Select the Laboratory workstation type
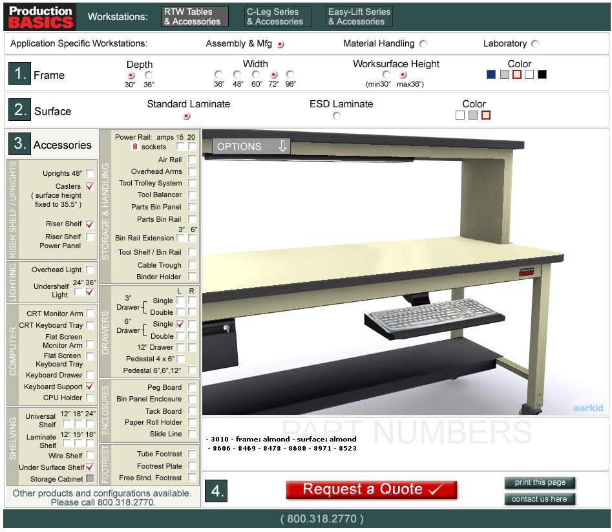Screen dimensions: 612x532 [x=535, y=44]
